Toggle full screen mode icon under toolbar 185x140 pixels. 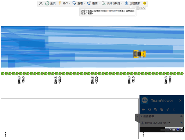(x=140, y=8)
